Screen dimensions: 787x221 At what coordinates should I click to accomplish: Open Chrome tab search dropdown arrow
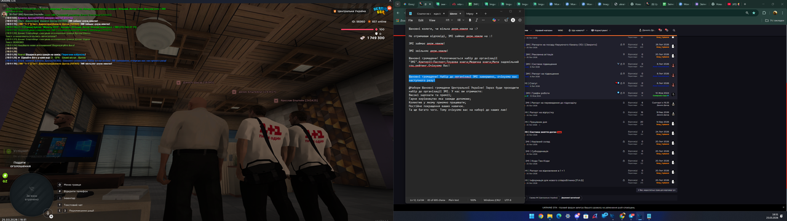pos(397,4)
